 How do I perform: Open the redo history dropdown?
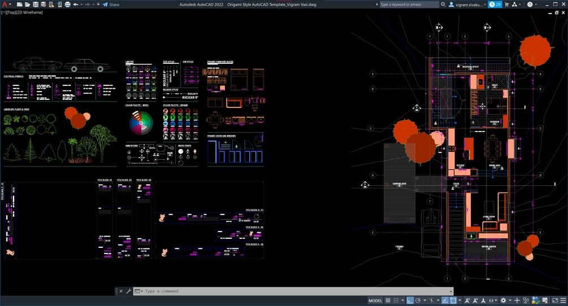[93, 5]
